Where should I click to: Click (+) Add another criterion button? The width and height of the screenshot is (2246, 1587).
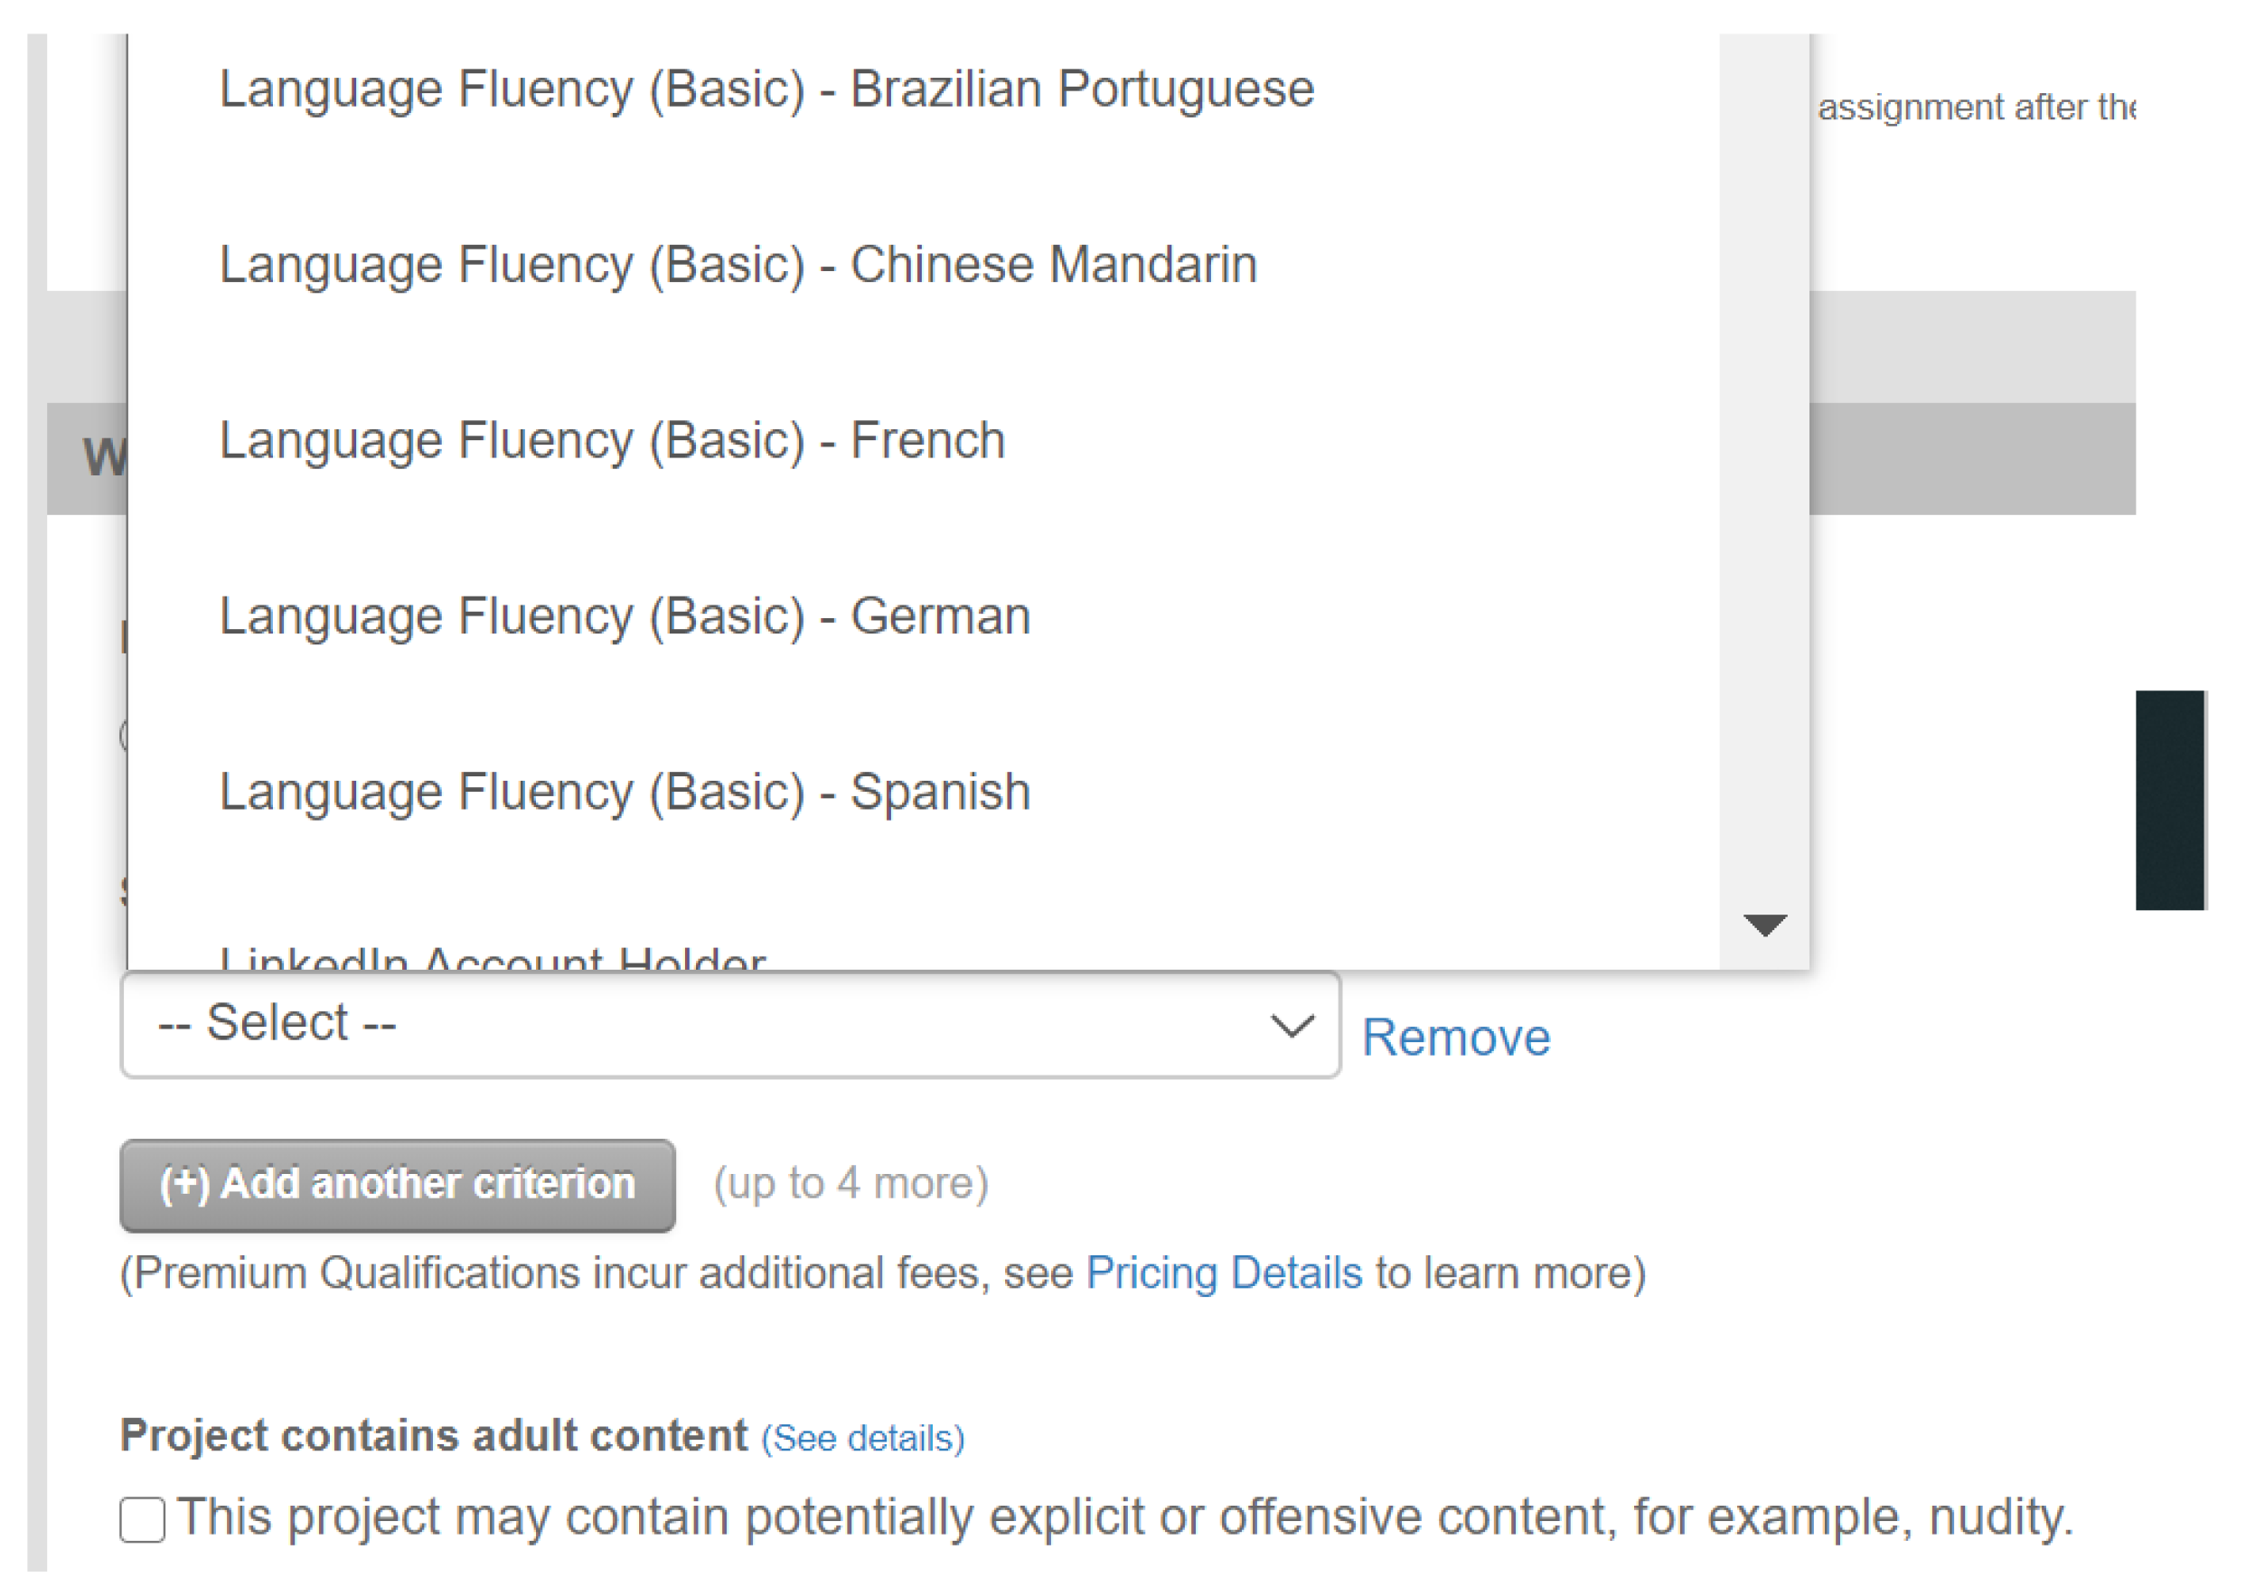397,1184
